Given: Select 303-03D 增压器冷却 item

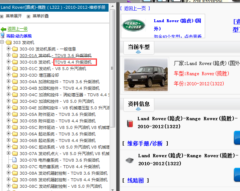Looking at the screenshot, I should coord(39,75).
